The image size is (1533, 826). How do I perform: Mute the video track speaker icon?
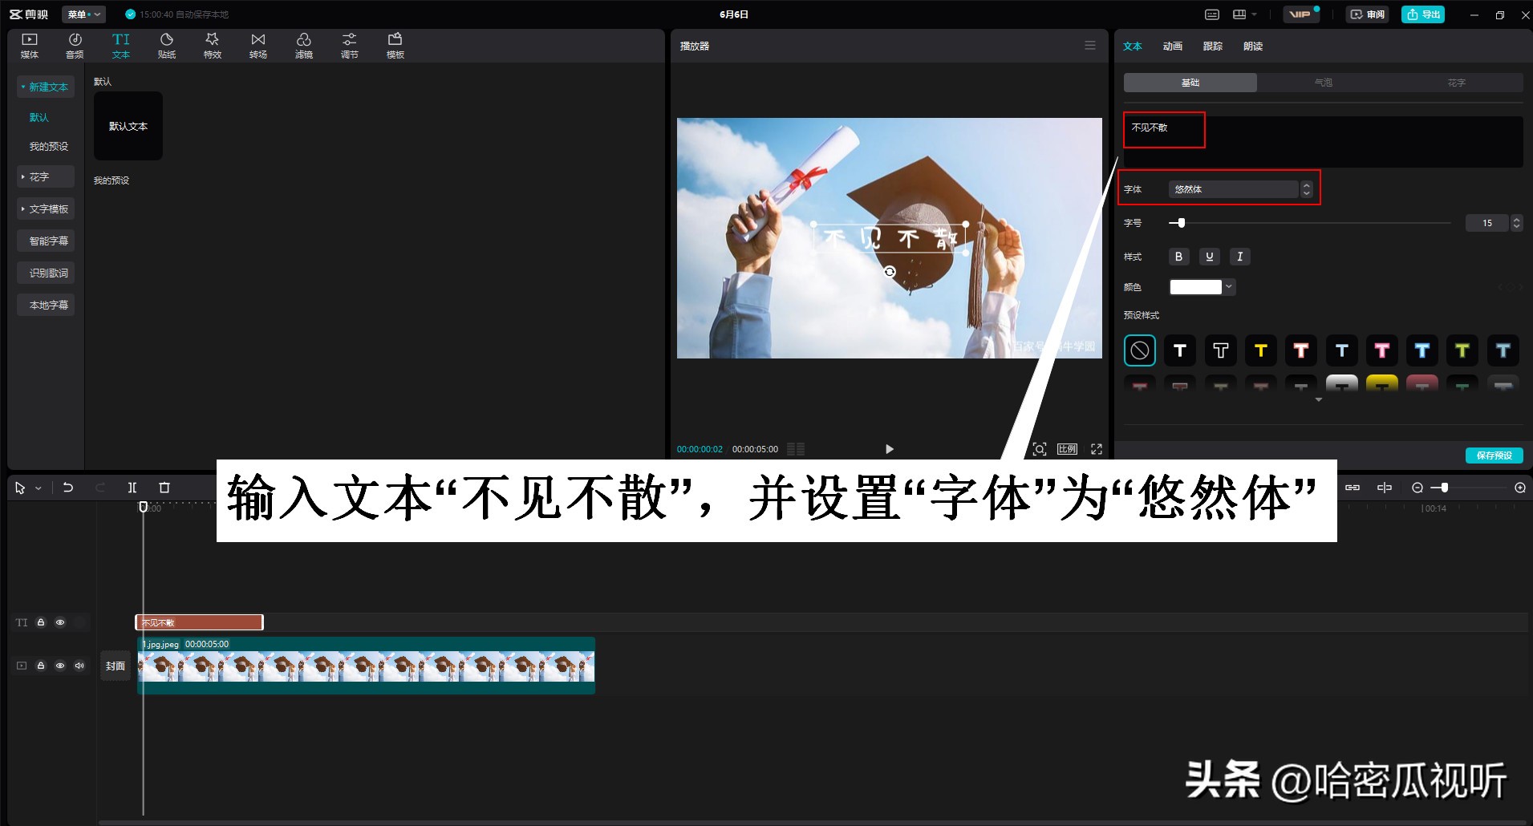79,665
